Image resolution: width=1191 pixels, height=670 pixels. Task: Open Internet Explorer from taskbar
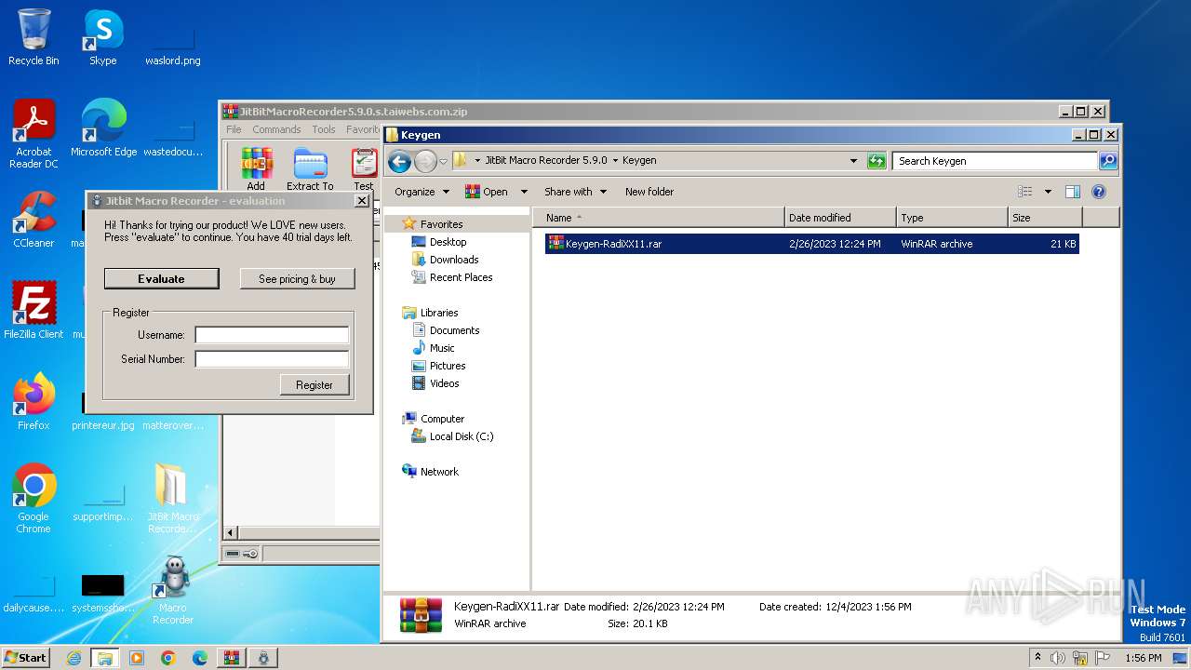74,658
